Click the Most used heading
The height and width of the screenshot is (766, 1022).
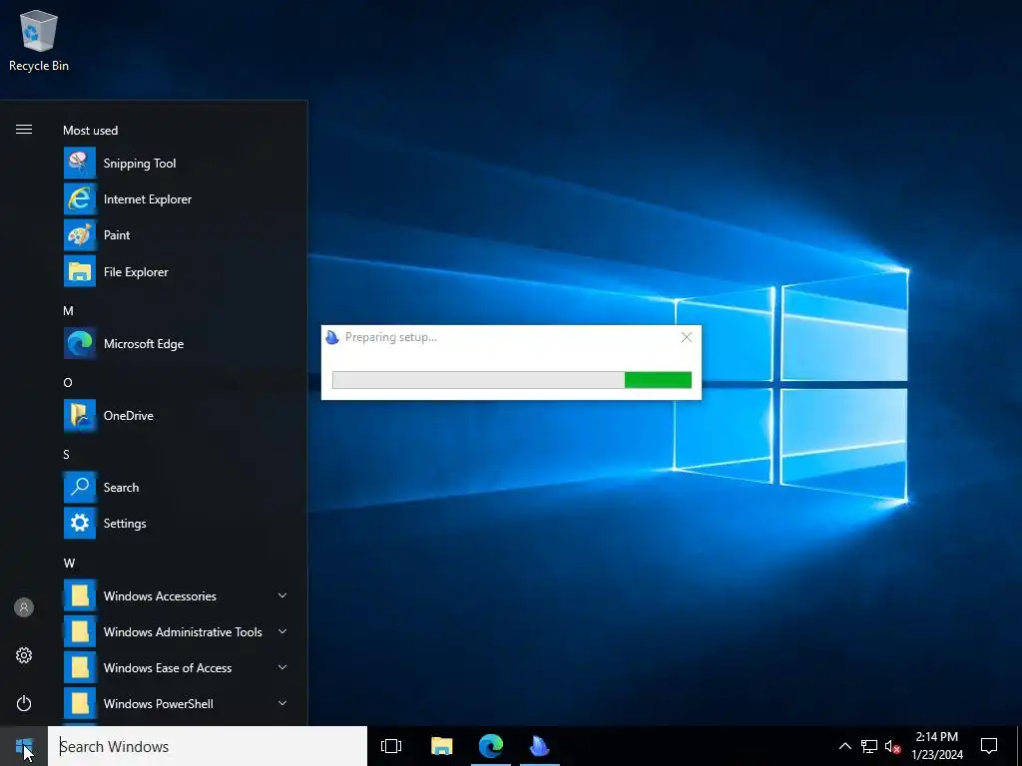[x=90, y=131]
